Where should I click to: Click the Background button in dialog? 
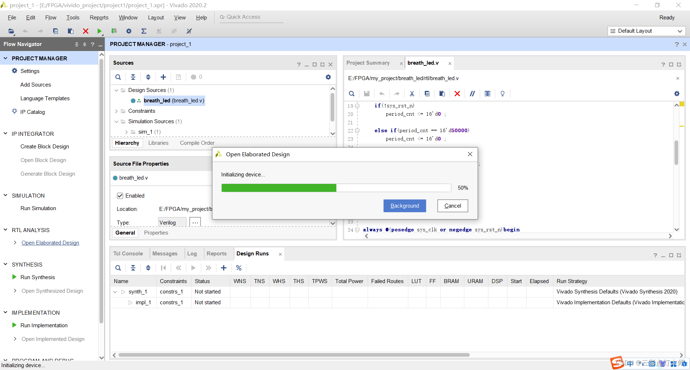[x=405, y=206]
